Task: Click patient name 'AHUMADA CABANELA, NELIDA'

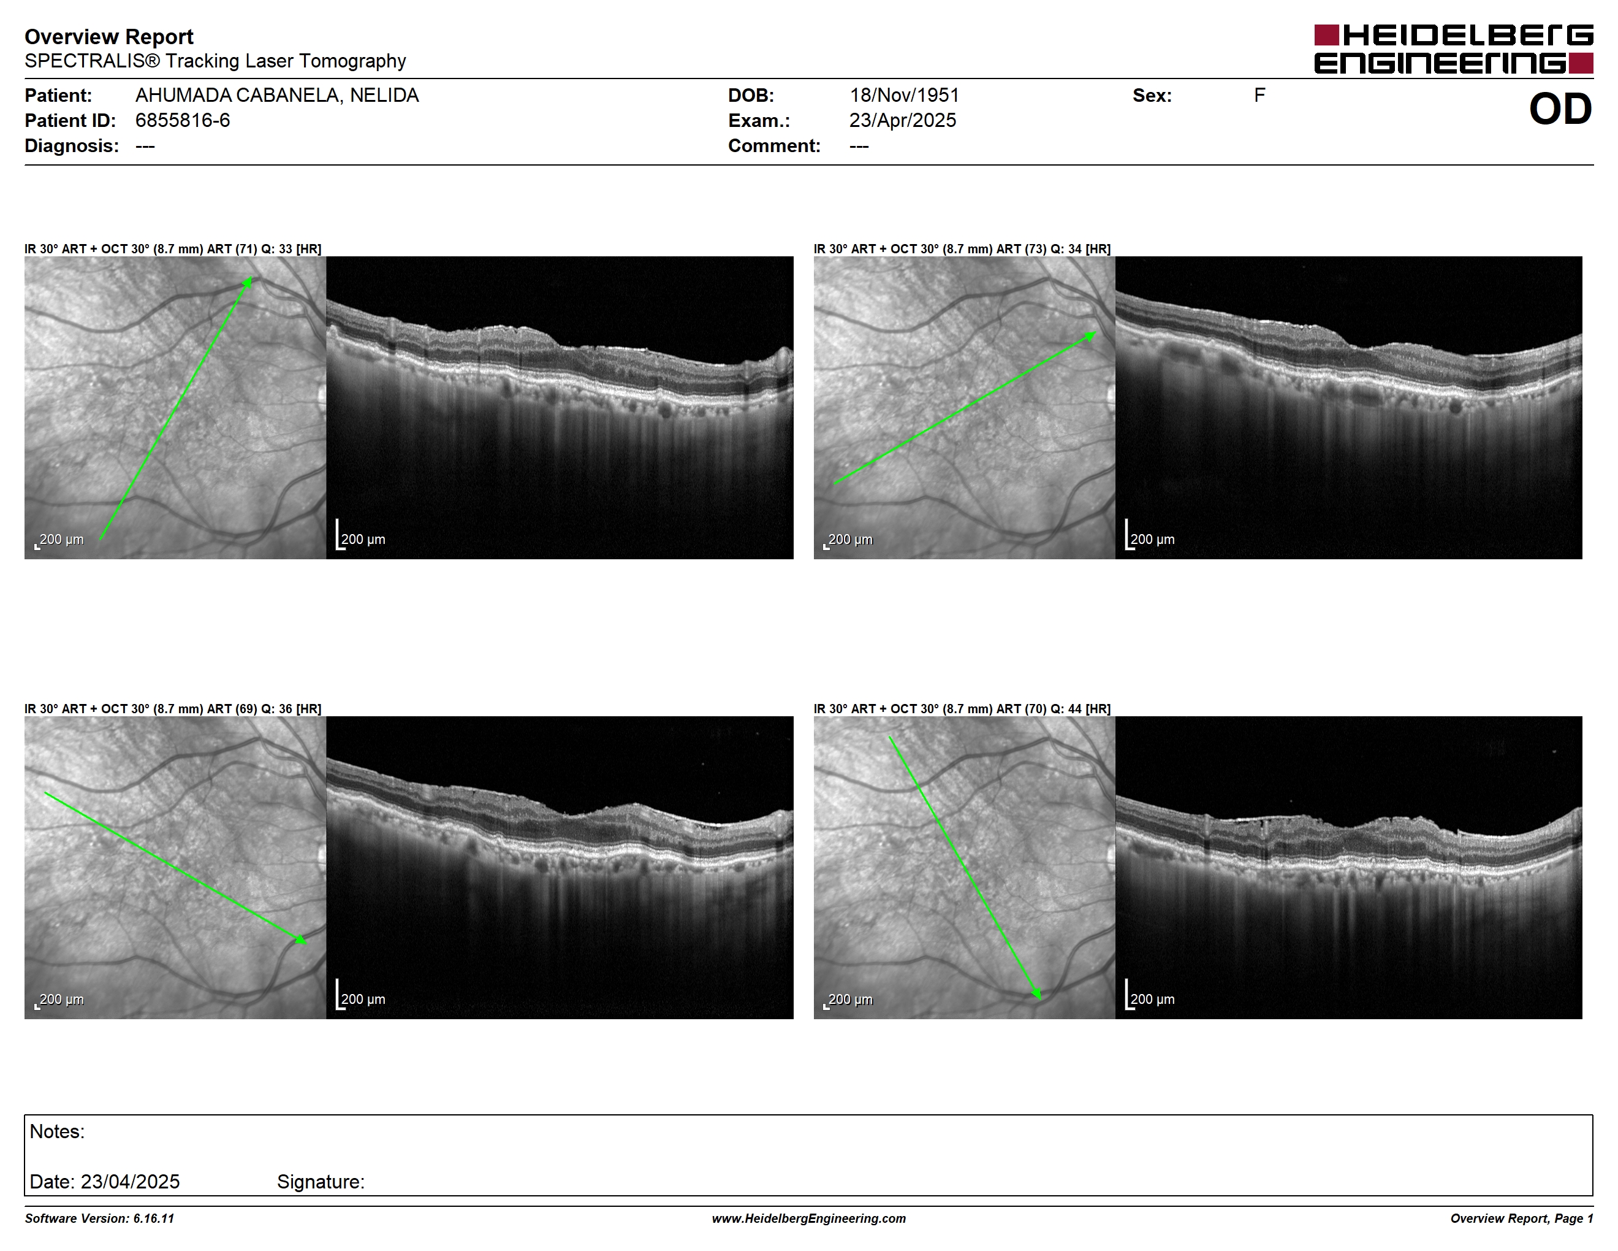Action: 277,96
